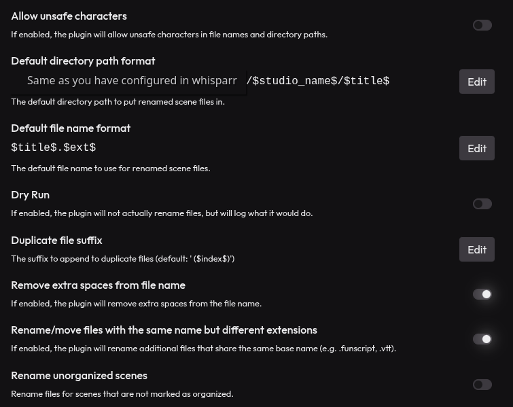Screen dimensions: 513x407
Task: Click the "Default file name format" heading
Action: click(71, 128)
